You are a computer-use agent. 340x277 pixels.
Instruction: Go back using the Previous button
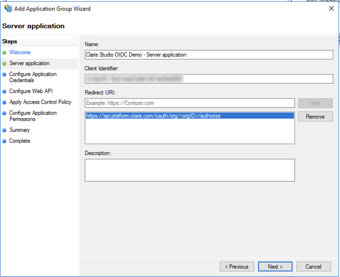click(x=237, y=266)
